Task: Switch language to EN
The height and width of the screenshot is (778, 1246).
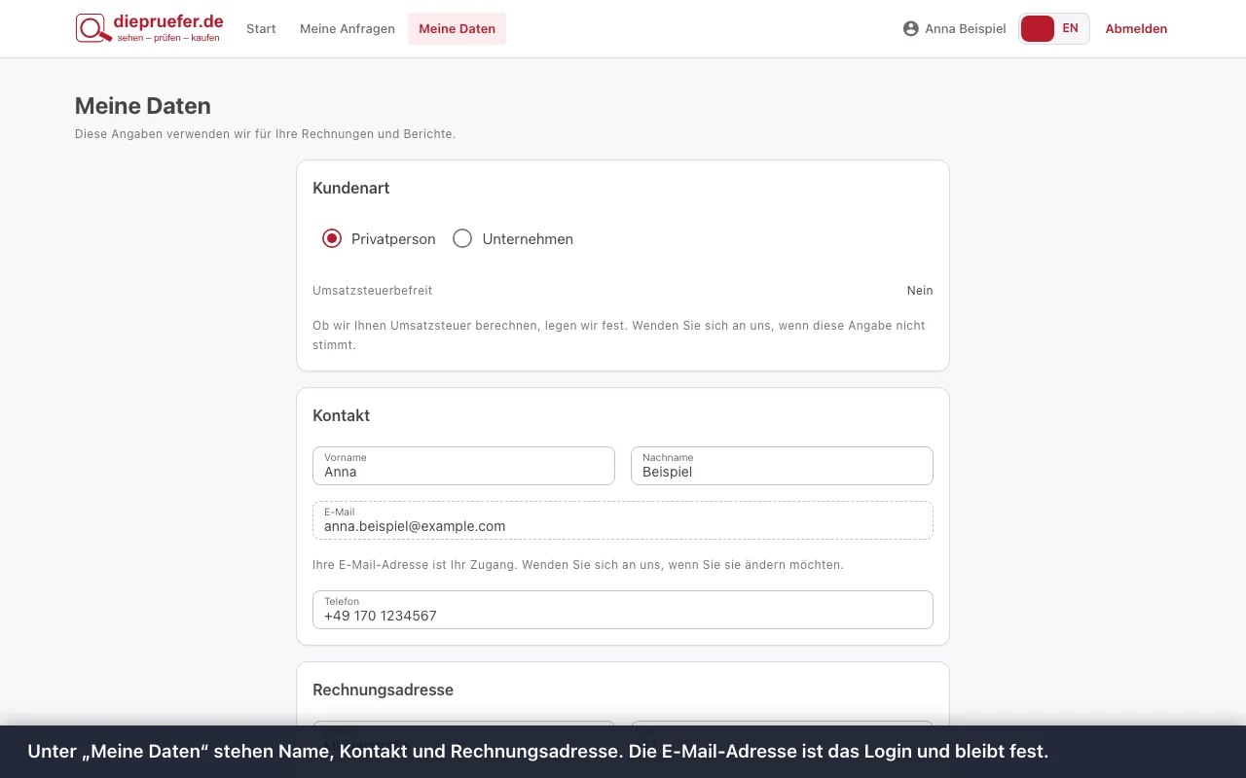Action: (x=1071, y=29)
